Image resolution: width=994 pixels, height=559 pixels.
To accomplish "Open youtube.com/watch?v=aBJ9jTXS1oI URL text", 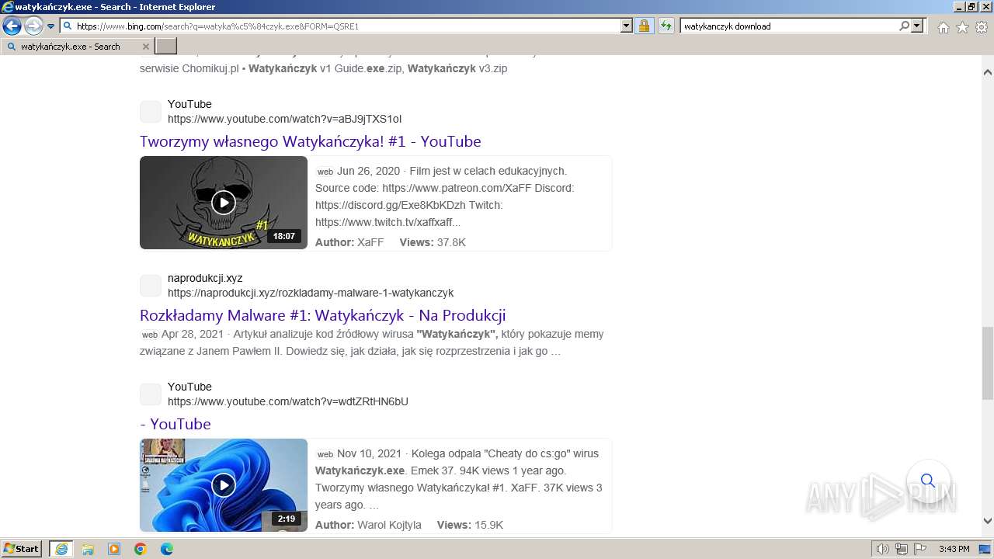I will click(284, 119).
